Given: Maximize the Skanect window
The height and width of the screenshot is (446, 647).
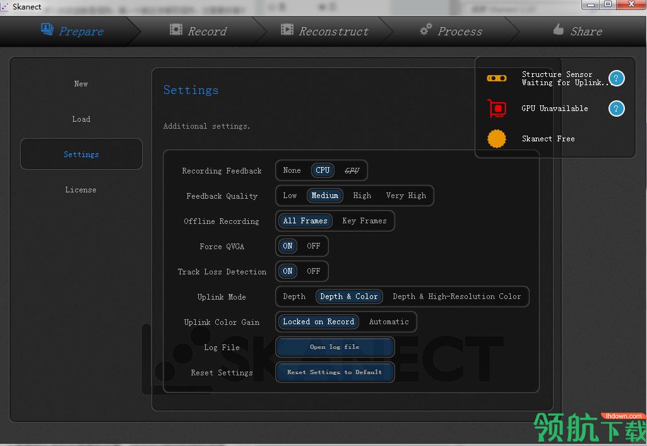Looking at the screenshot, I should point(608,4).
